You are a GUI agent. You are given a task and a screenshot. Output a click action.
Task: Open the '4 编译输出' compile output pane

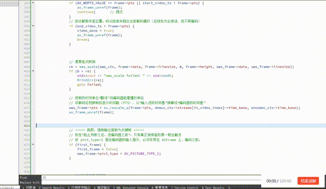coord(102,187)
